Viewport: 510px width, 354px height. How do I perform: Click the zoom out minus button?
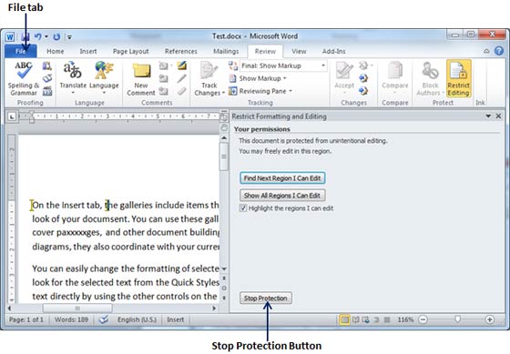click(x=423, y=319)
